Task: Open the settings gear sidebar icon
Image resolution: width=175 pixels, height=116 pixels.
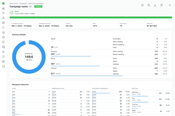Action: pyautogui.click(x=3, y=62)
